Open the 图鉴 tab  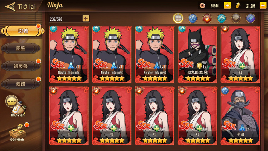pos(21,48)
